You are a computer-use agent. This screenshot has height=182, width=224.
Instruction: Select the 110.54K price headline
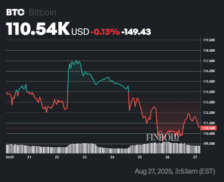(38, 29)
